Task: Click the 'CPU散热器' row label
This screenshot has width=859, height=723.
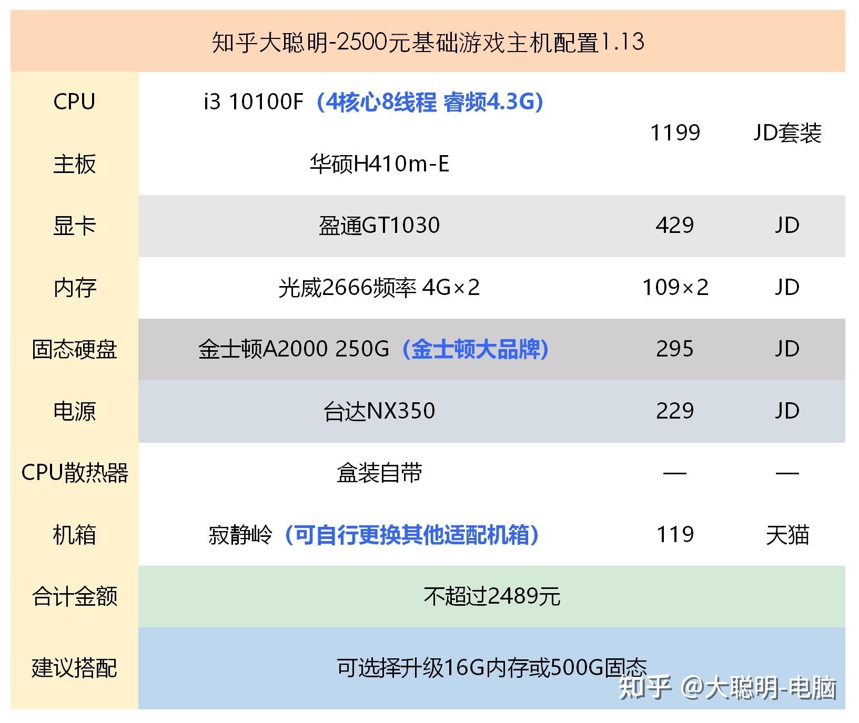Action: (74, 473)
